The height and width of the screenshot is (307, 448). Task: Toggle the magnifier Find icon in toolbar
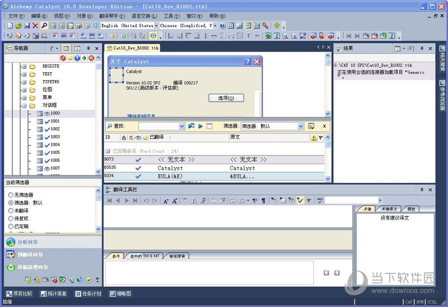tap(44, 26)
